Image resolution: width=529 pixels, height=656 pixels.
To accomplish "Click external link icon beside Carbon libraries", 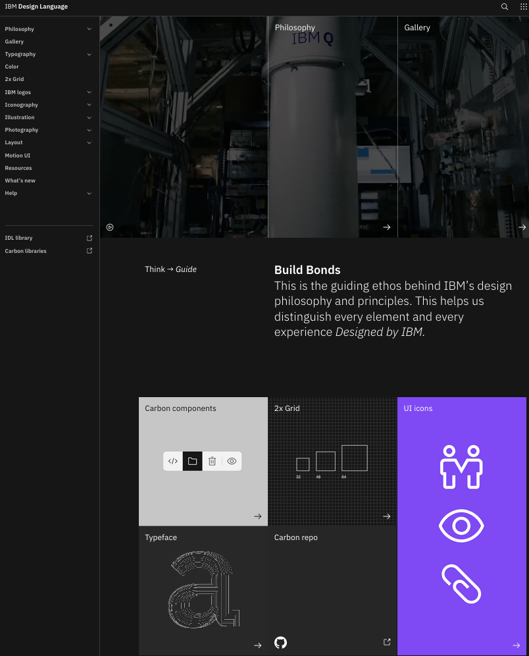I will coord(89,250).
